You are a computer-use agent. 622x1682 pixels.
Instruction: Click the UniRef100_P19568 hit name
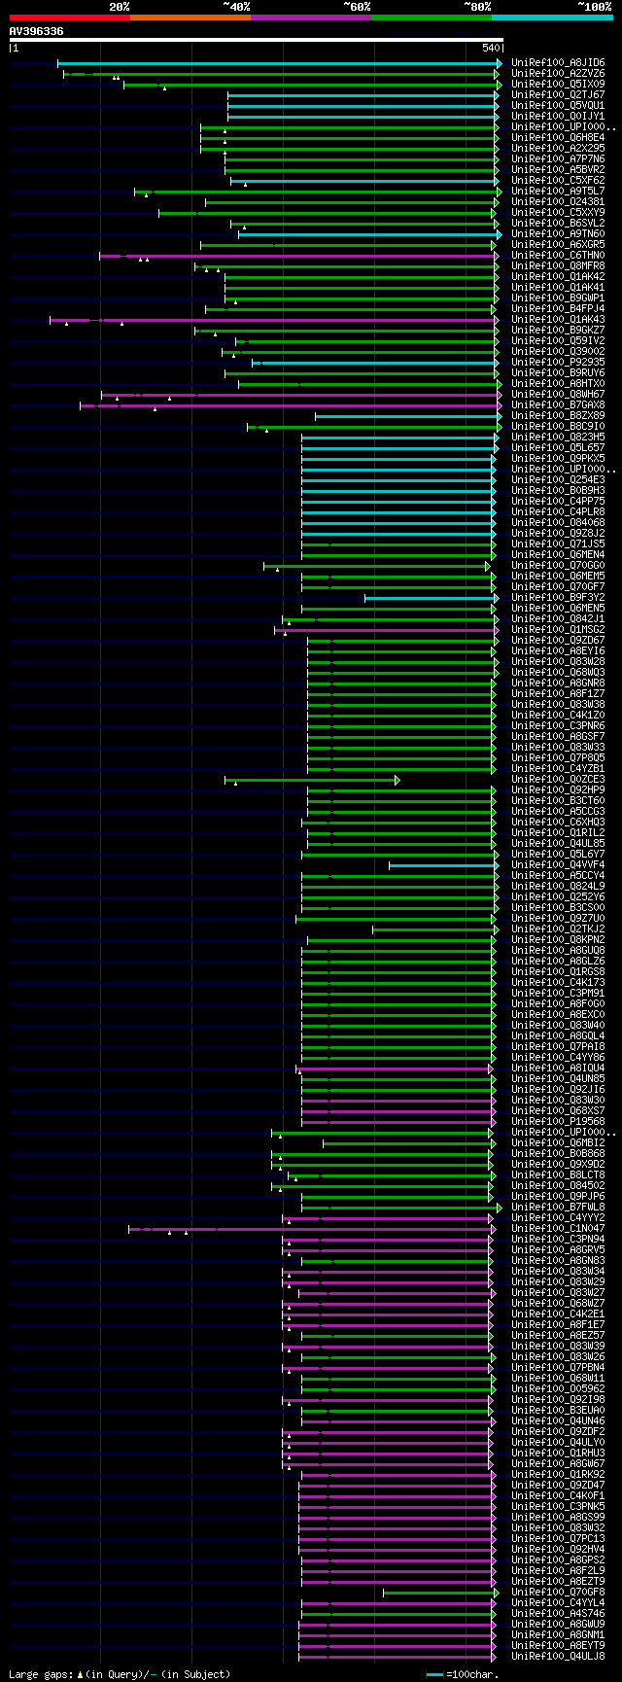[558, 1122]
